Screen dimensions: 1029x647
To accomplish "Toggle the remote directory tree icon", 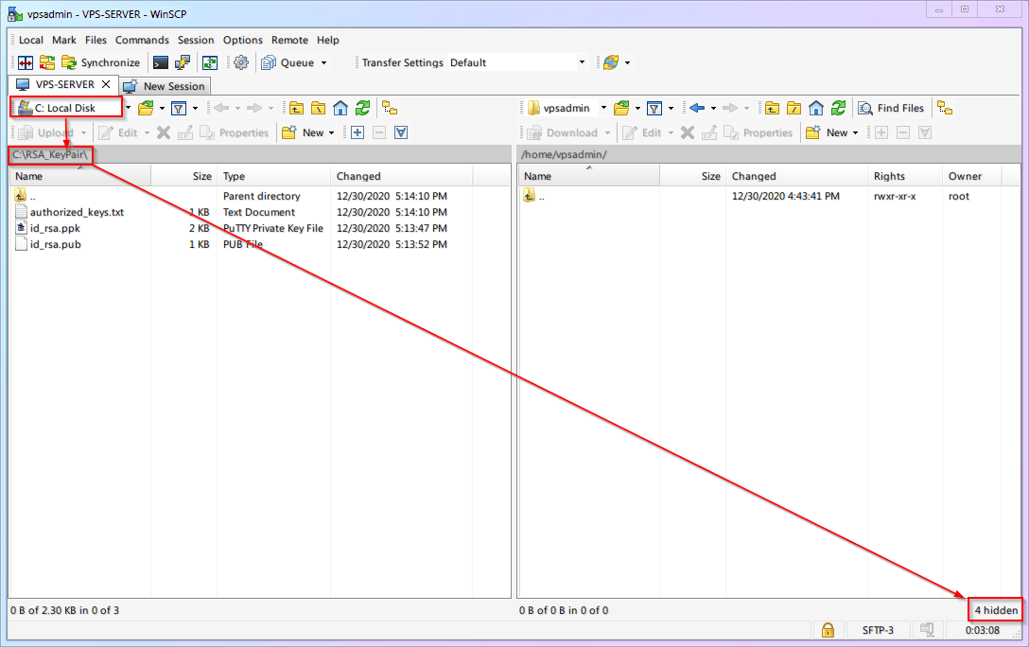I will pos(944,108).
